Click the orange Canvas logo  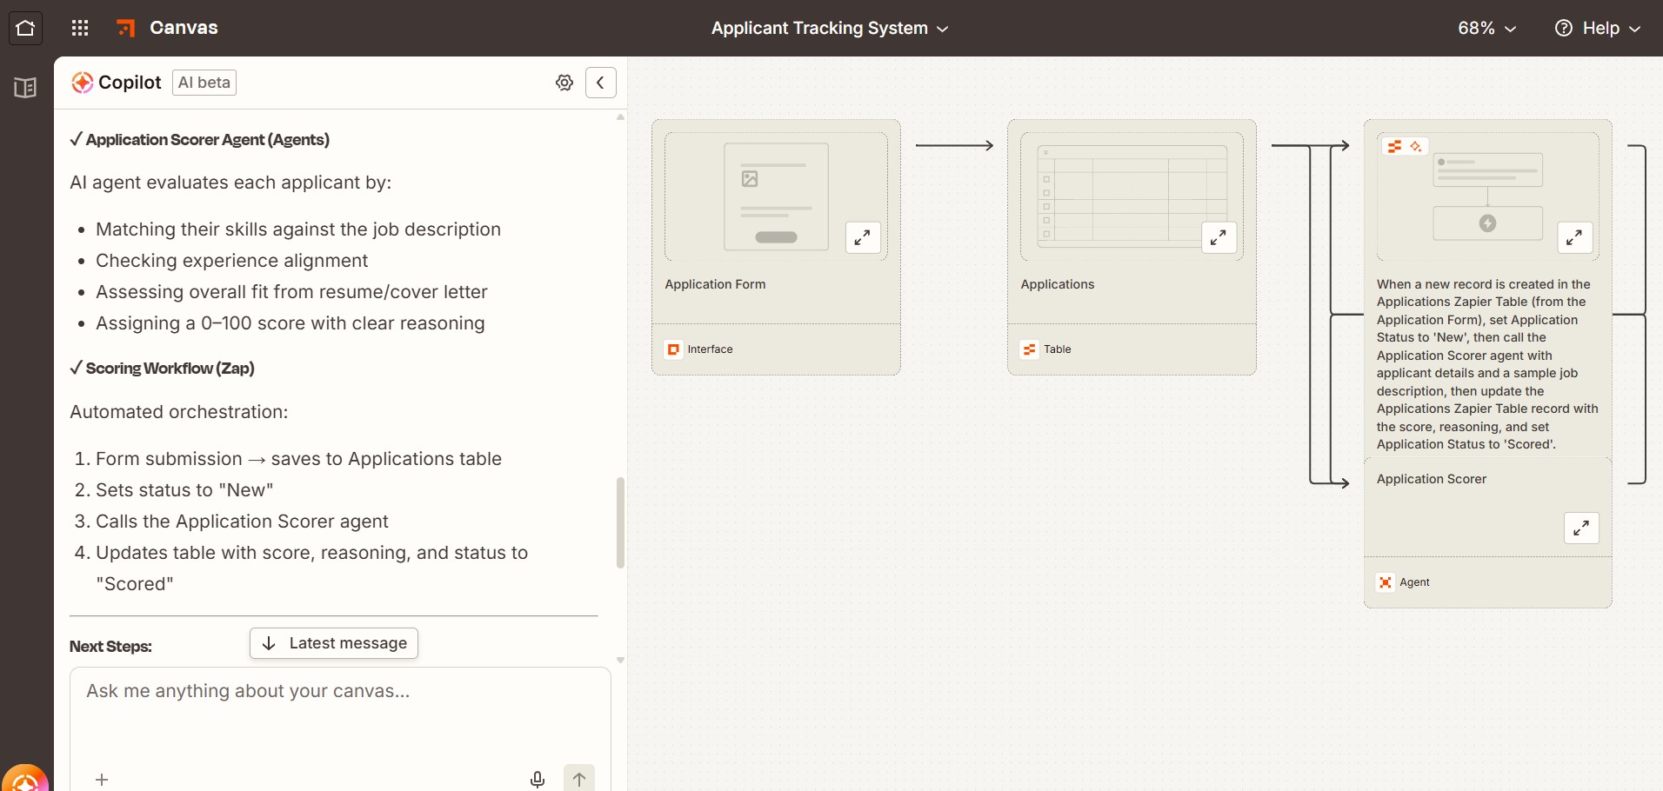click(x=125, y=27)
